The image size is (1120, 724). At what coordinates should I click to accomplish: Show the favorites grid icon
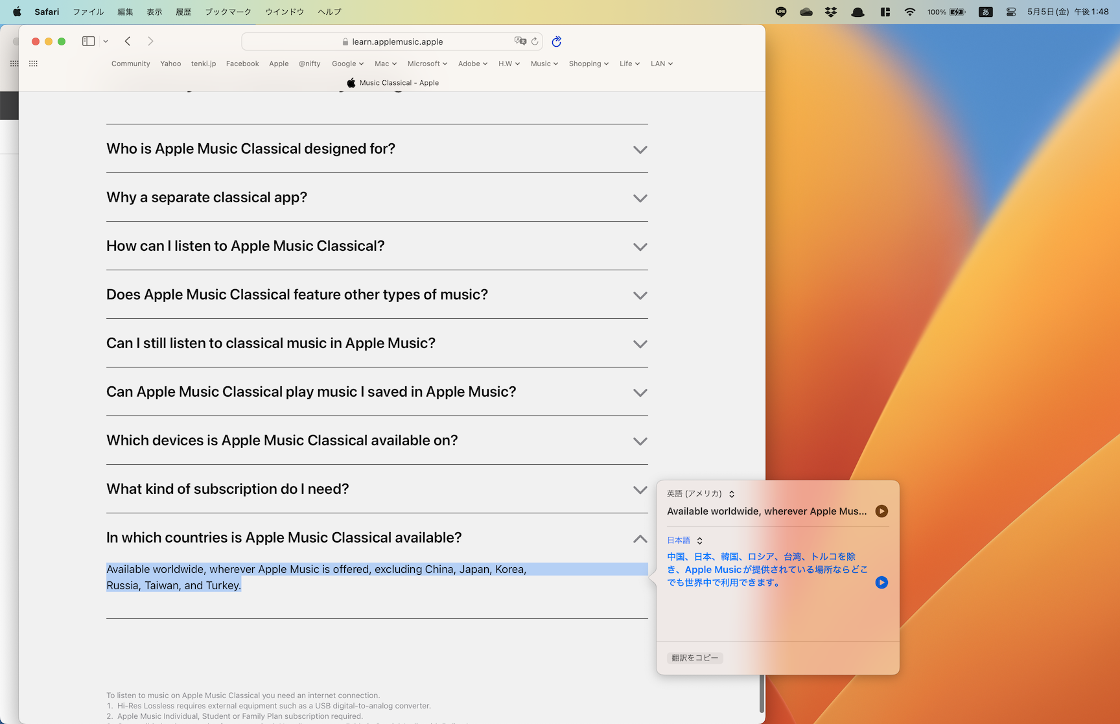coord(33,64)
